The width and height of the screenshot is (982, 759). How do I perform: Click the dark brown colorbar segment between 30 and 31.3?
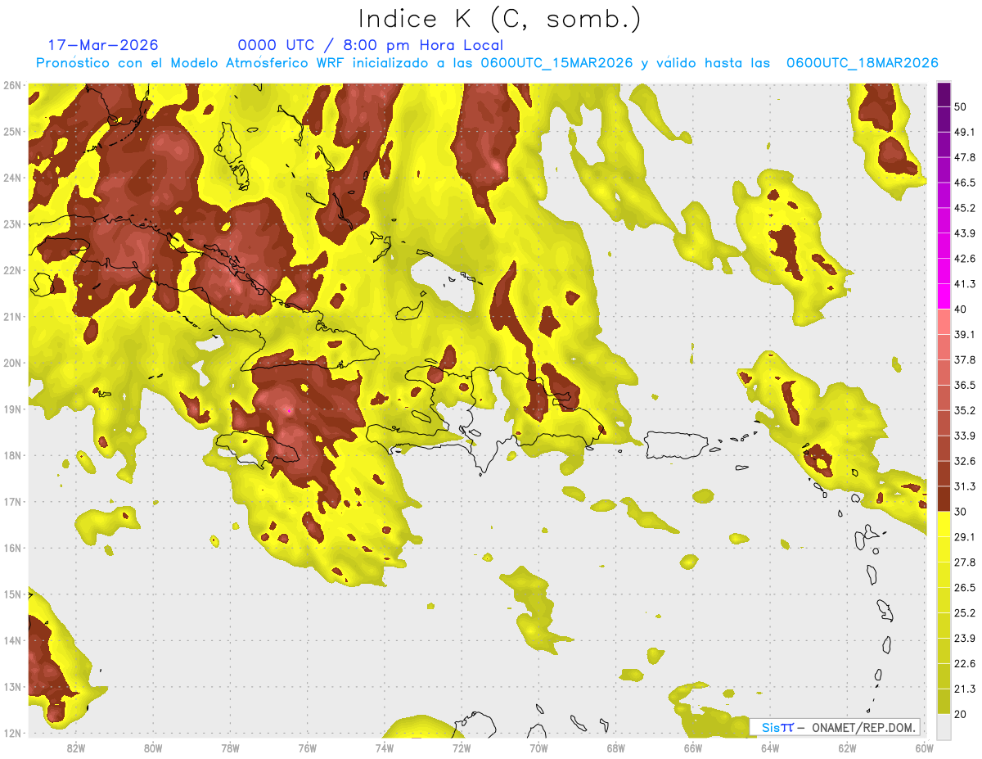point(944,499)
